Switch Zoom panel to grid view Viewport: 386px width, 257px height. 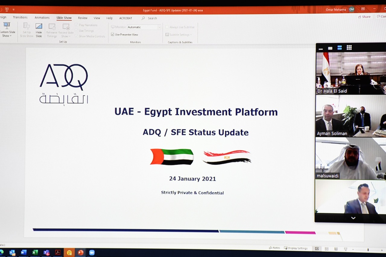pos(349,47)
